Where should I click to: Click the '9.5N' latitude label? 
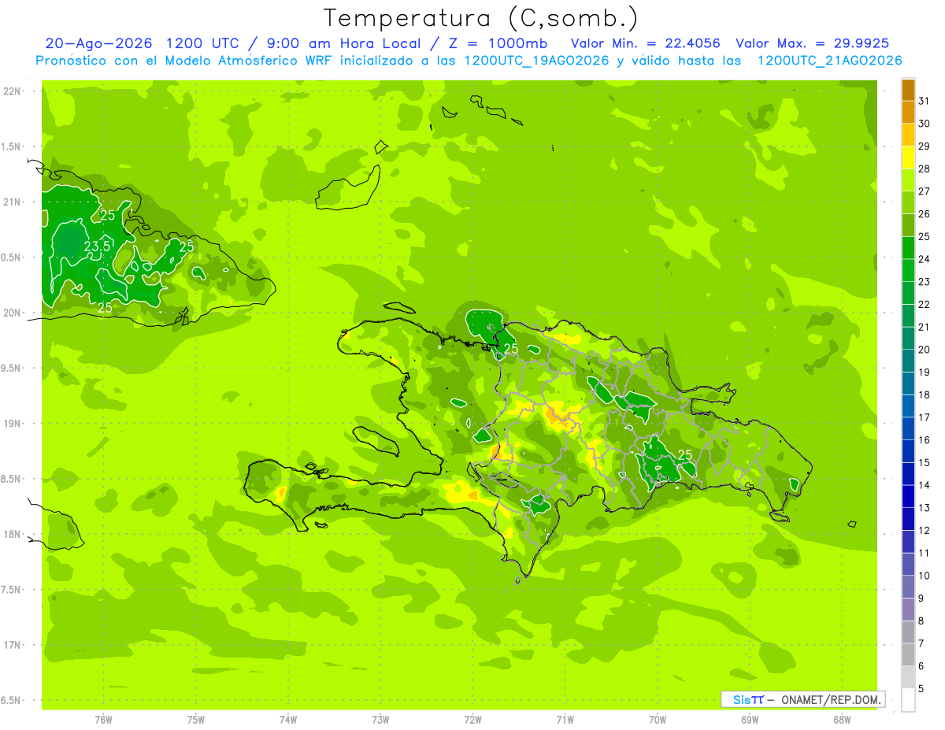pyautogui.click(x=11, y=369)
